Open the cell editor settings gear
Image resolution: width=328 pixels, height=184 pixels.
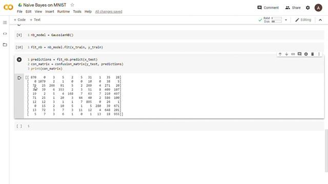tap(306, 54)
